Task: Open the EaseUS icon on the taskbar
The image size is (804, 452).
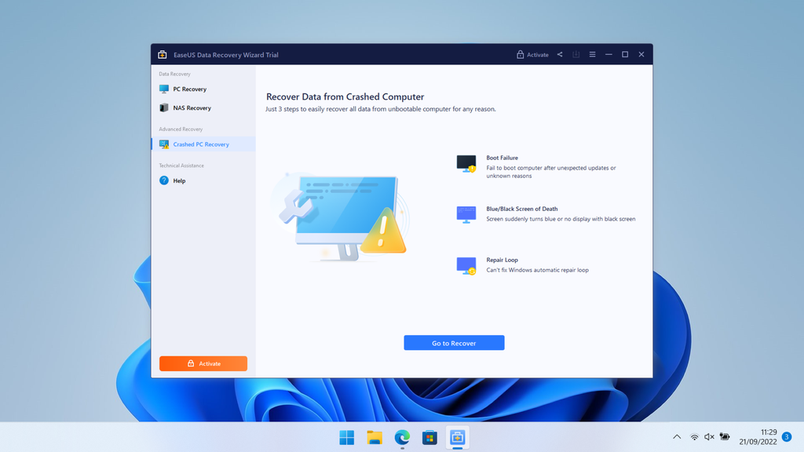Action: point(457,437)
